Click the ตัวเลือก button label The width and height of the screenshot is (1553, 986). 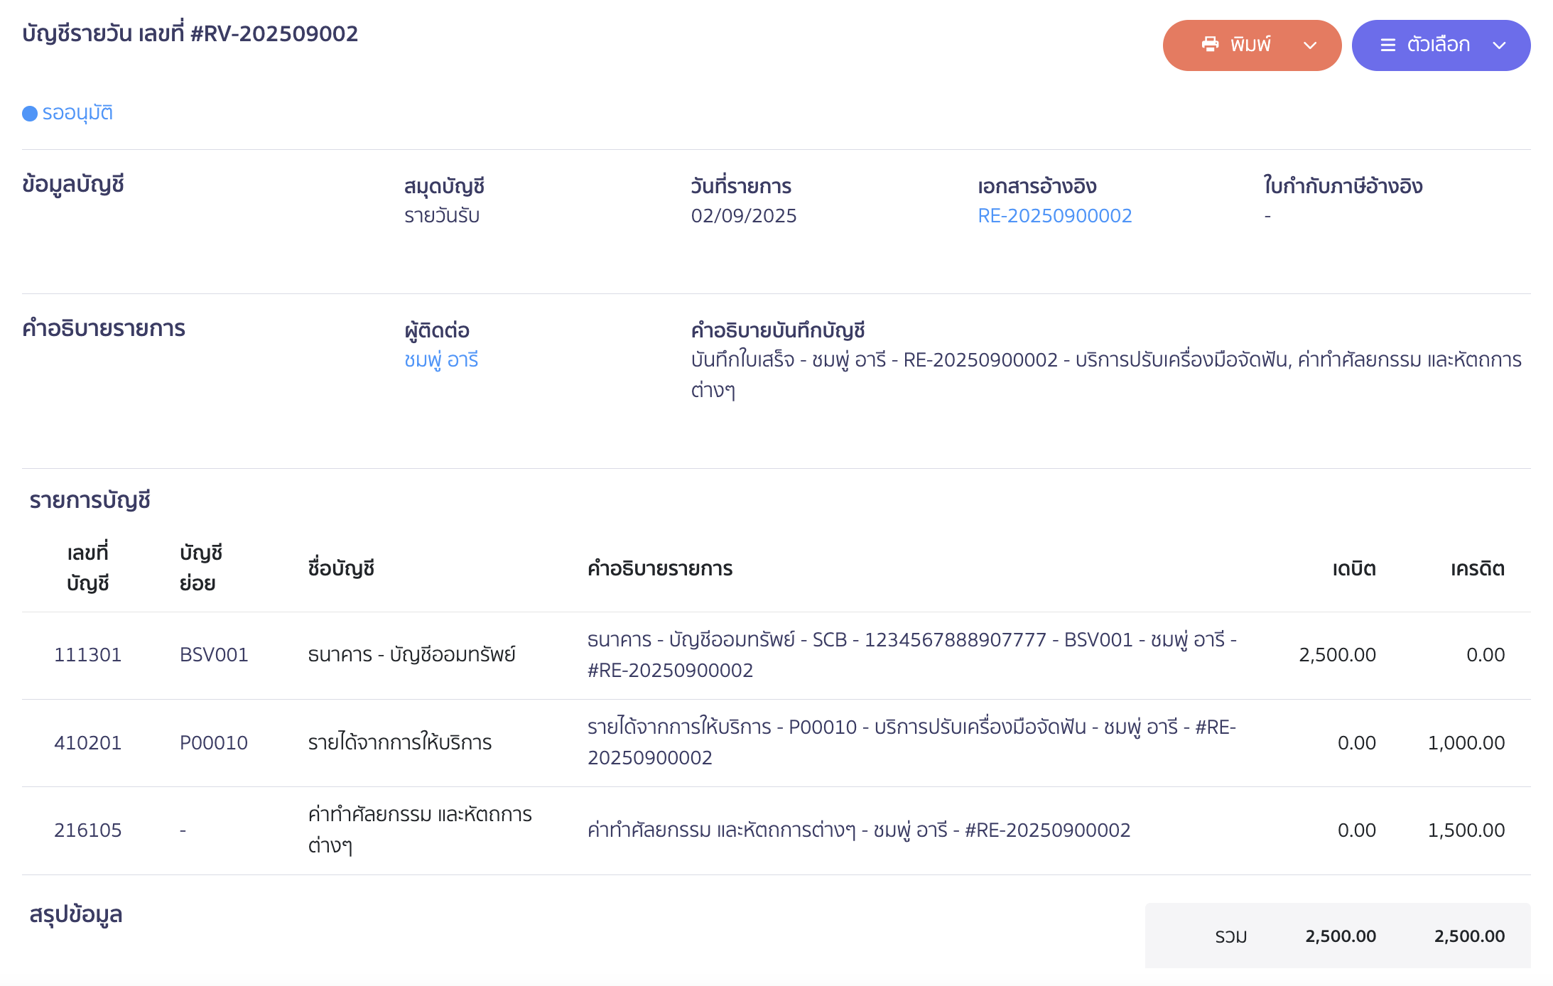pos(1438,45)
